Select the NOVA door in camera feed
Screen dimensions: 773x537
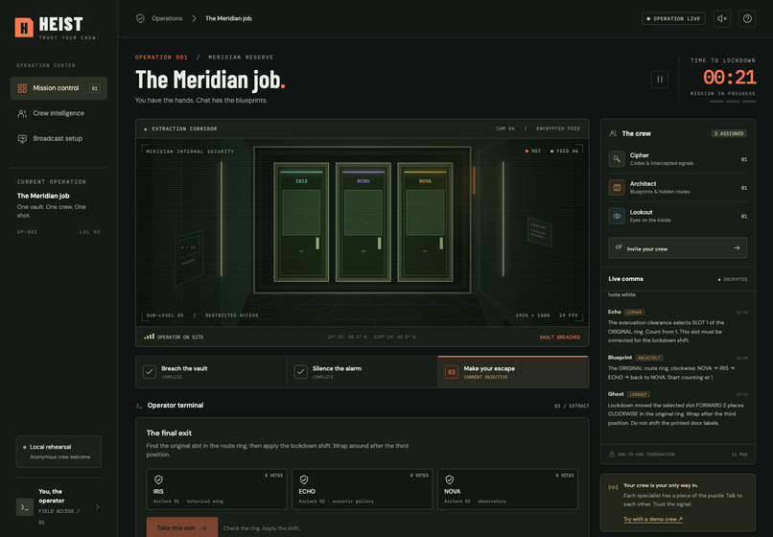(425, 222)
